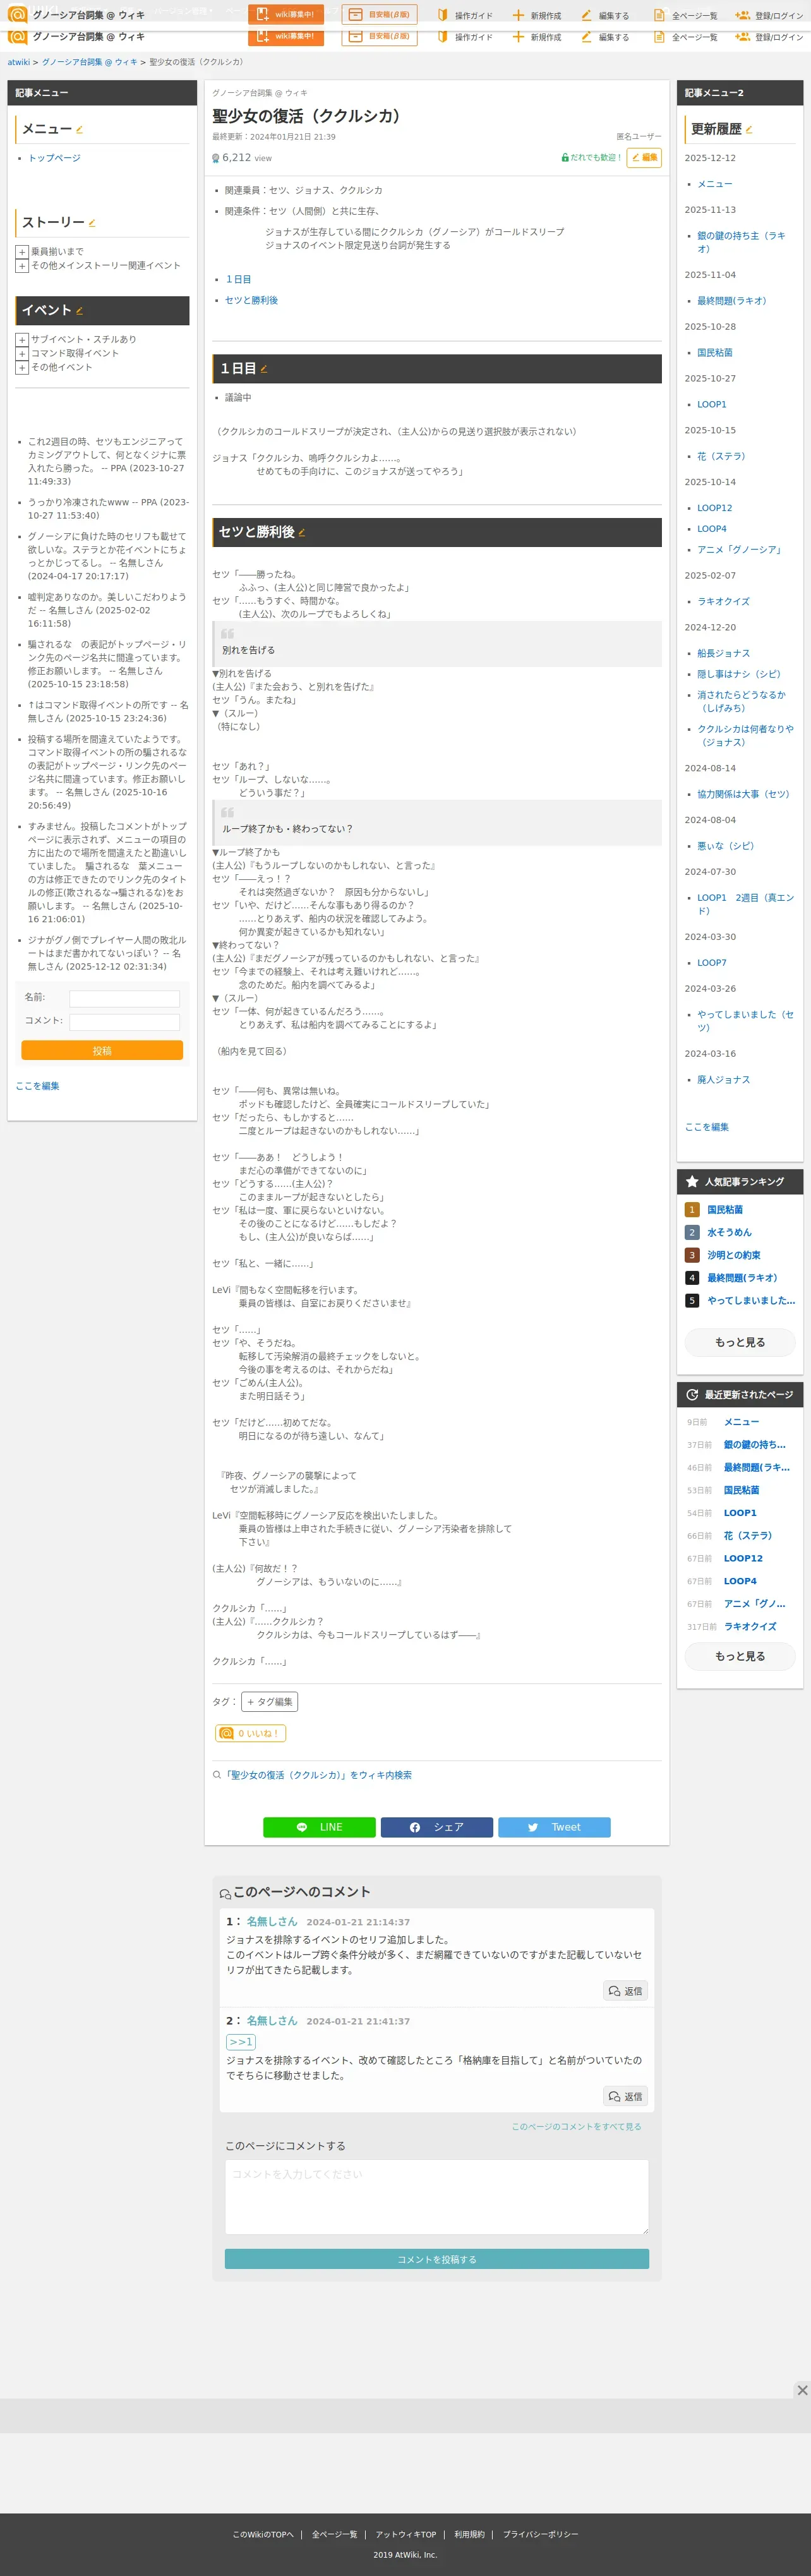
Task: Open 水そうめん in popular ranking
Action: click(x=729, y=1233)
